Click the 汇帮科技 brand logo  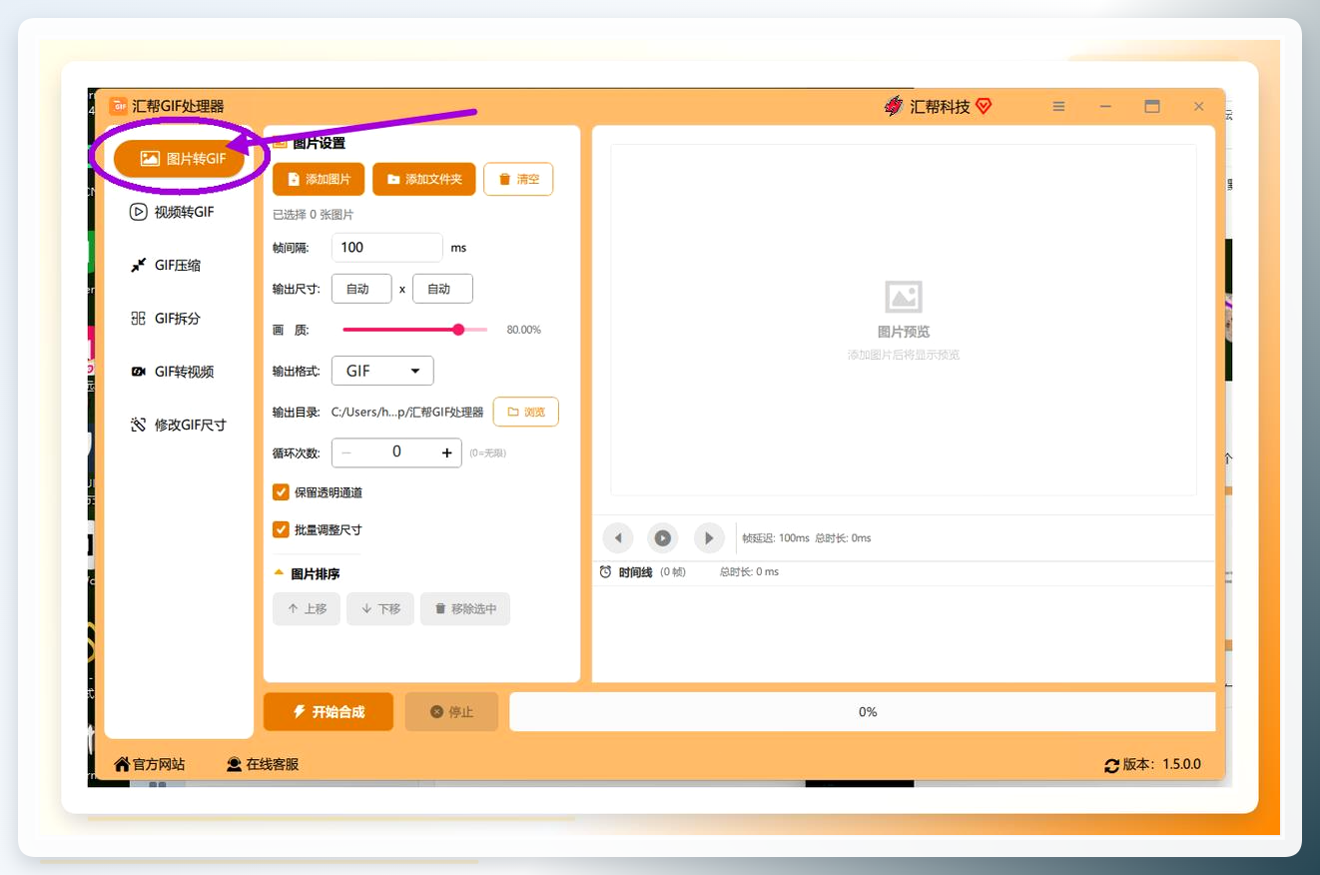pos(894,106)
